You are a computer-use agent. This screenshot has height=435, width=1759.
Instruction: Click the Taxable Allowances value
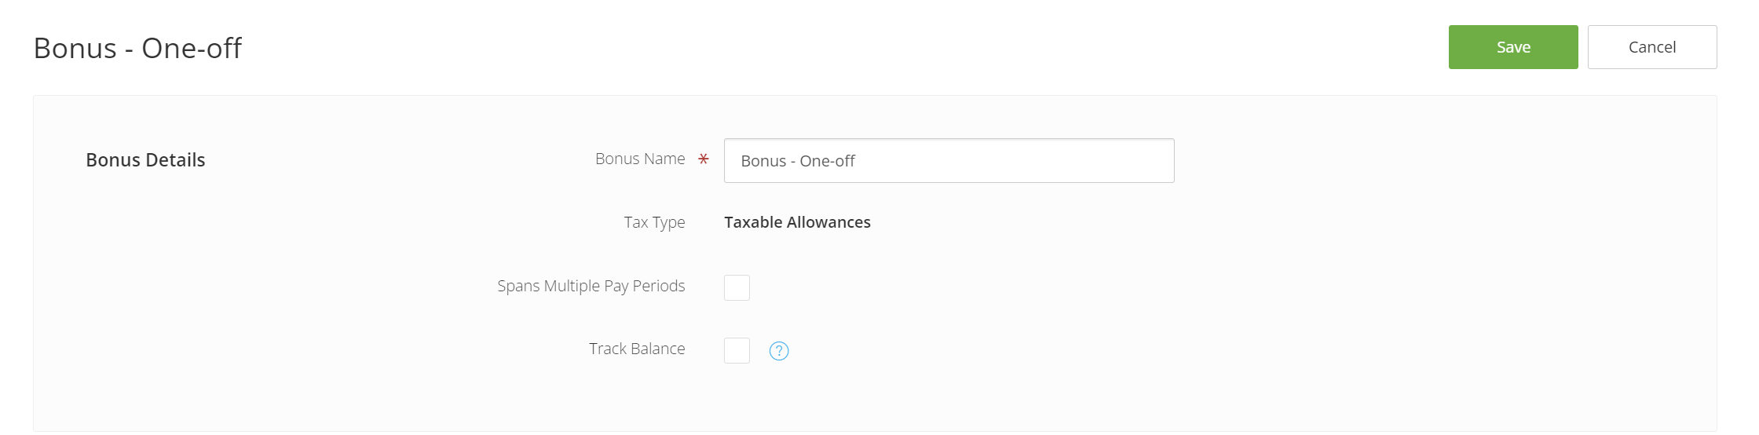click(x=797, y=222)
